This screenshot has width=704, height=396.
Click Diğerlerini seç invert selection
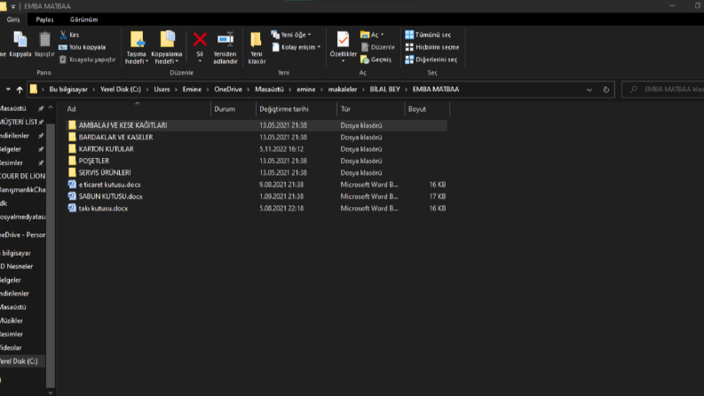click(431, 59)
